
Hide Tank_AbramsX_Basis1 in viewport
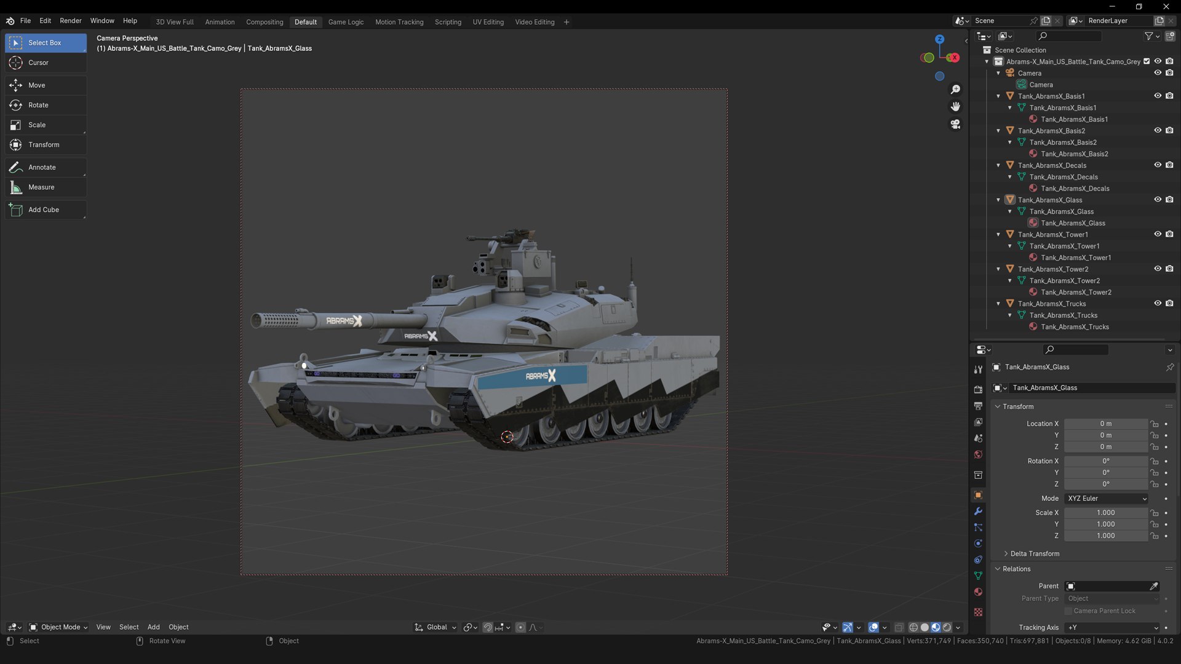(1158, 96)
